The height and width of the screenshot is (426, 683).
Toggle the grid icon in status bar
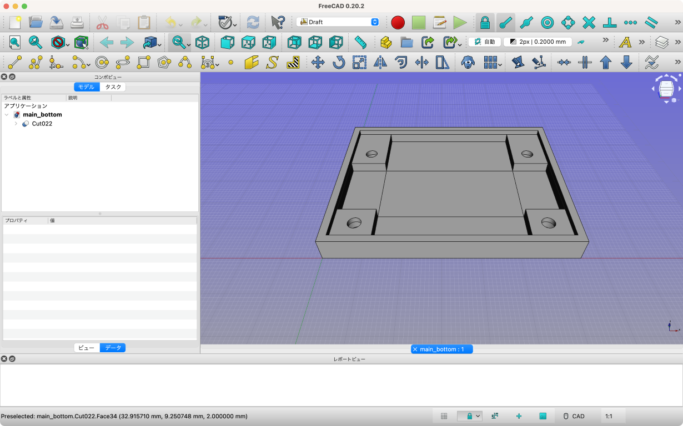pyautogui.click(x=444, y=416)
